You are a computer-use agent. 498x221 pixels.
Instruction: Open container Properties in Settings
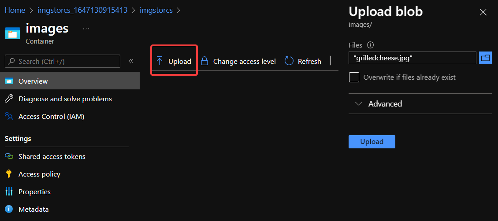[x=34, y=192]
